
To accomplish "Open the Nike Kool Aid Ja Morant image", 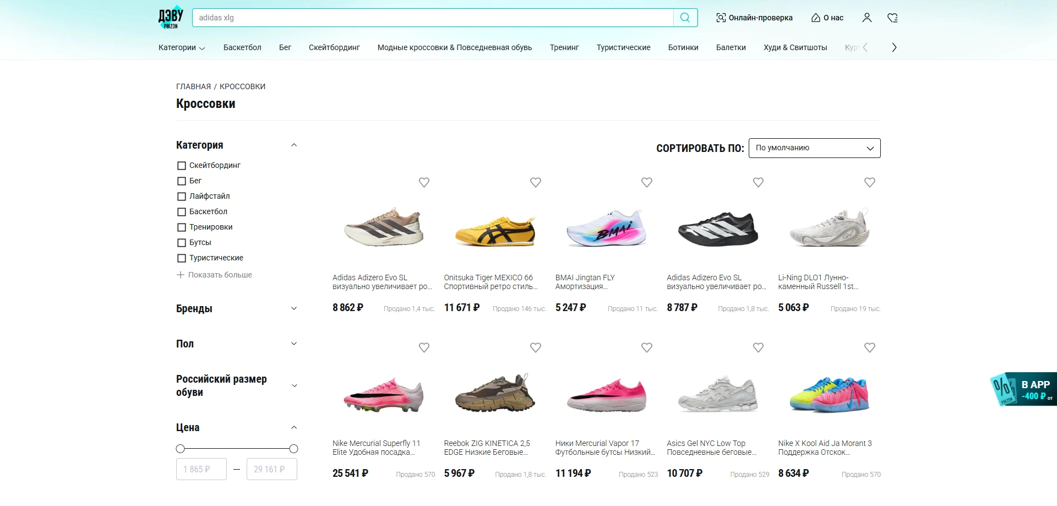I will click(x=830, y=394).
